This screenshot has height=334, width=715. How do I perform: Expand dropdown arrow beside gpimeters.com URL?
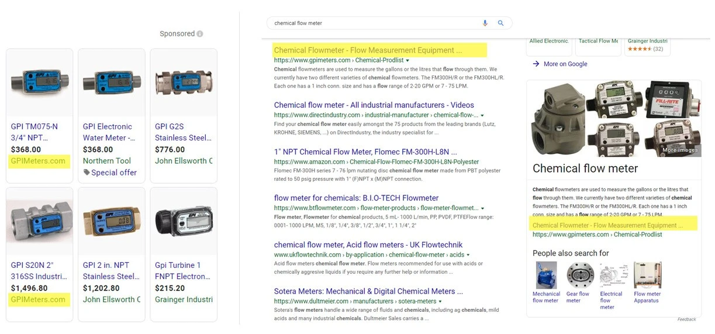[407, 61]
